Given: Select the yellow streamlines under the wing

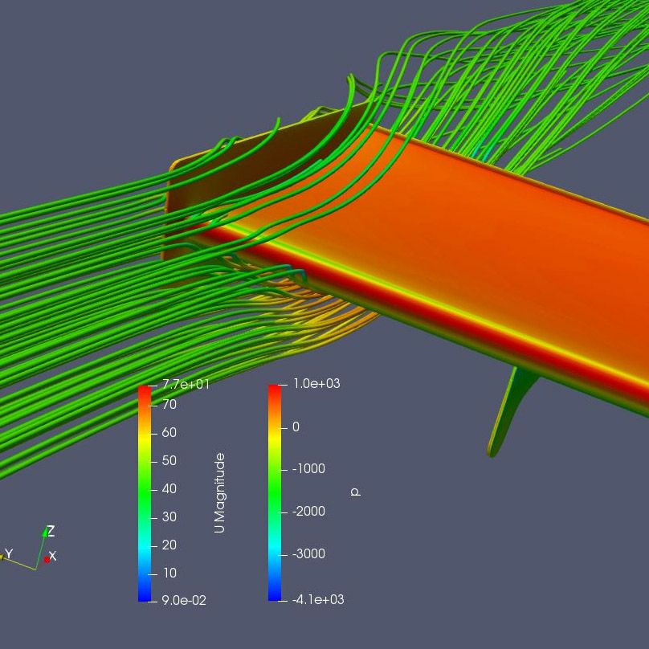Looking at the screenshot, I should (x=337, y=317).
